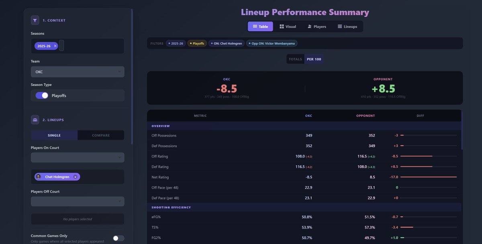This screenshot has width=482, height=244.
Task: Click the Playoffs filter chip
Action: coord(197,43)
